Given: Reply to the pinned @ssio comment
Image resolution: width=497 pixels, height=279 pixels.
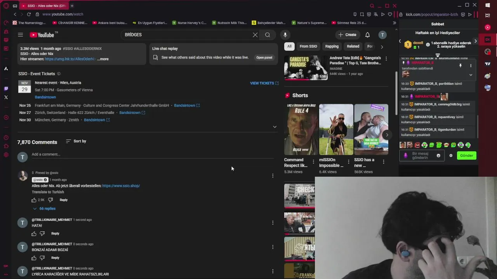Looking at the screenshot, I should (x=64, y=200).
